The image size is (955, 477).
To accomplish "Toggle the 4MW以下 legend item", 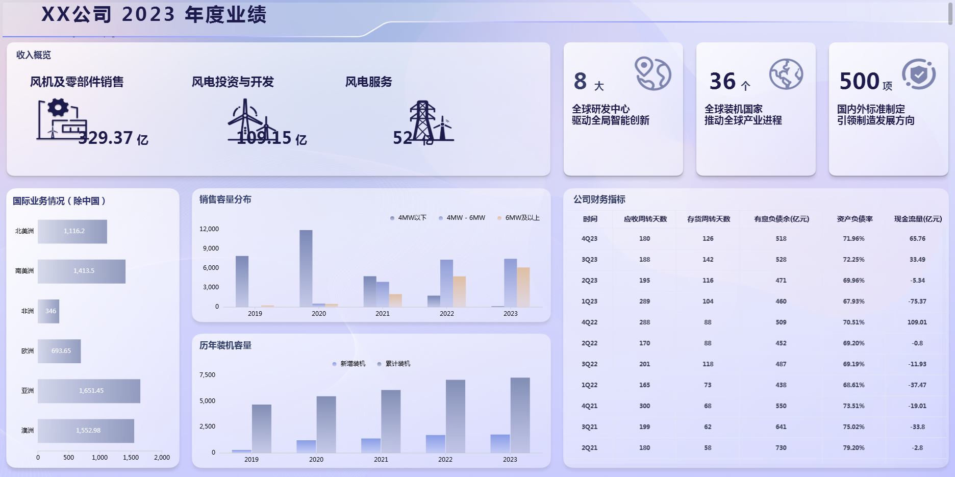I will [408, 218].
